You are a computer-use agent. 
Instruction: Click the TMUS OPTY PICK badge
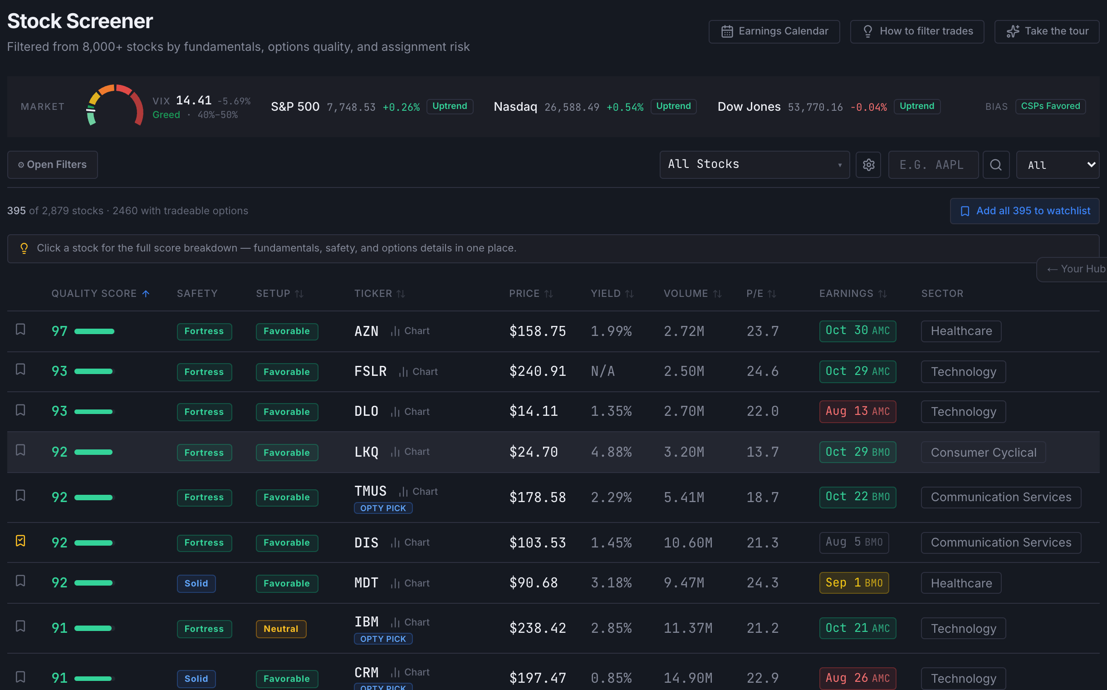(383, 508)
